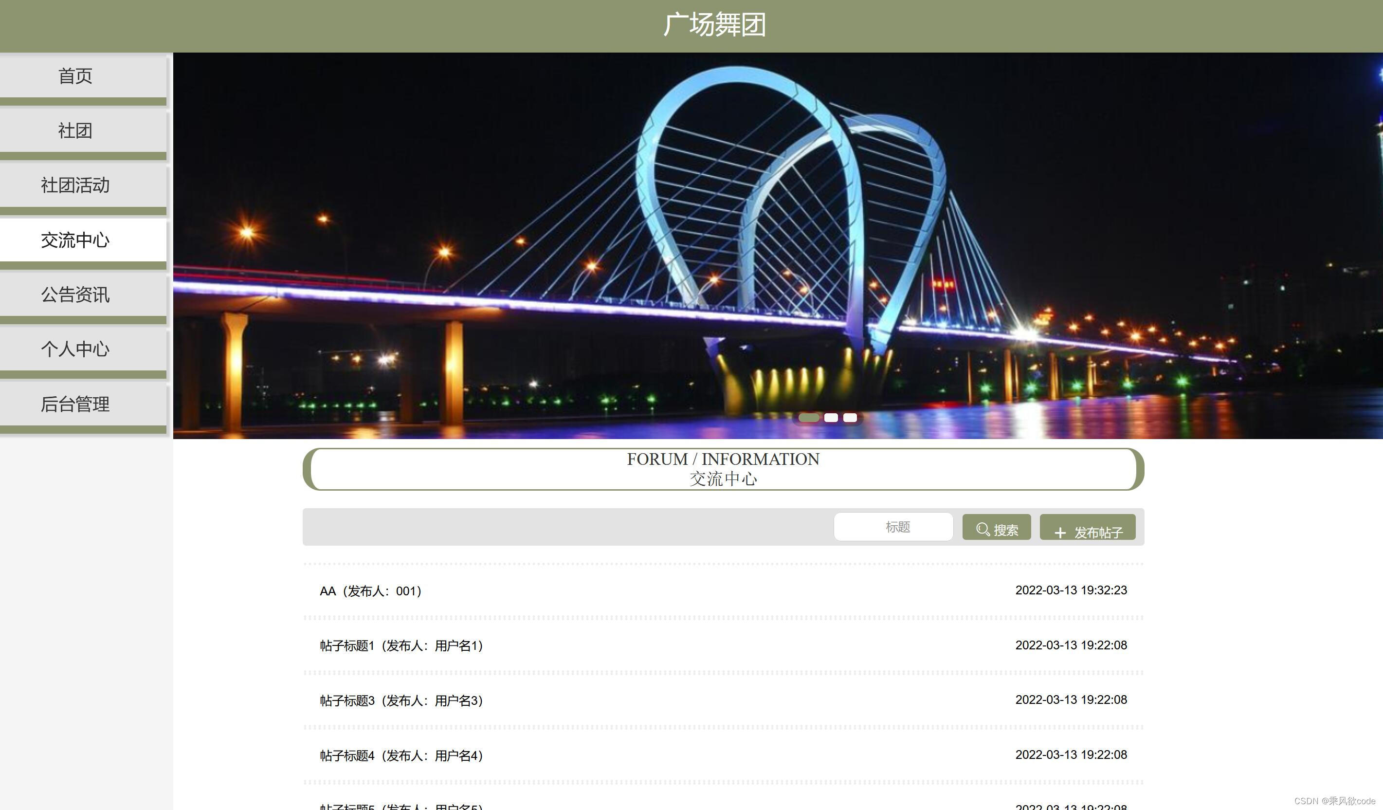This screenshot has width=1383, height=810.
Task: Navigate to 公告资讯 in sidebar
Action: 76,295
